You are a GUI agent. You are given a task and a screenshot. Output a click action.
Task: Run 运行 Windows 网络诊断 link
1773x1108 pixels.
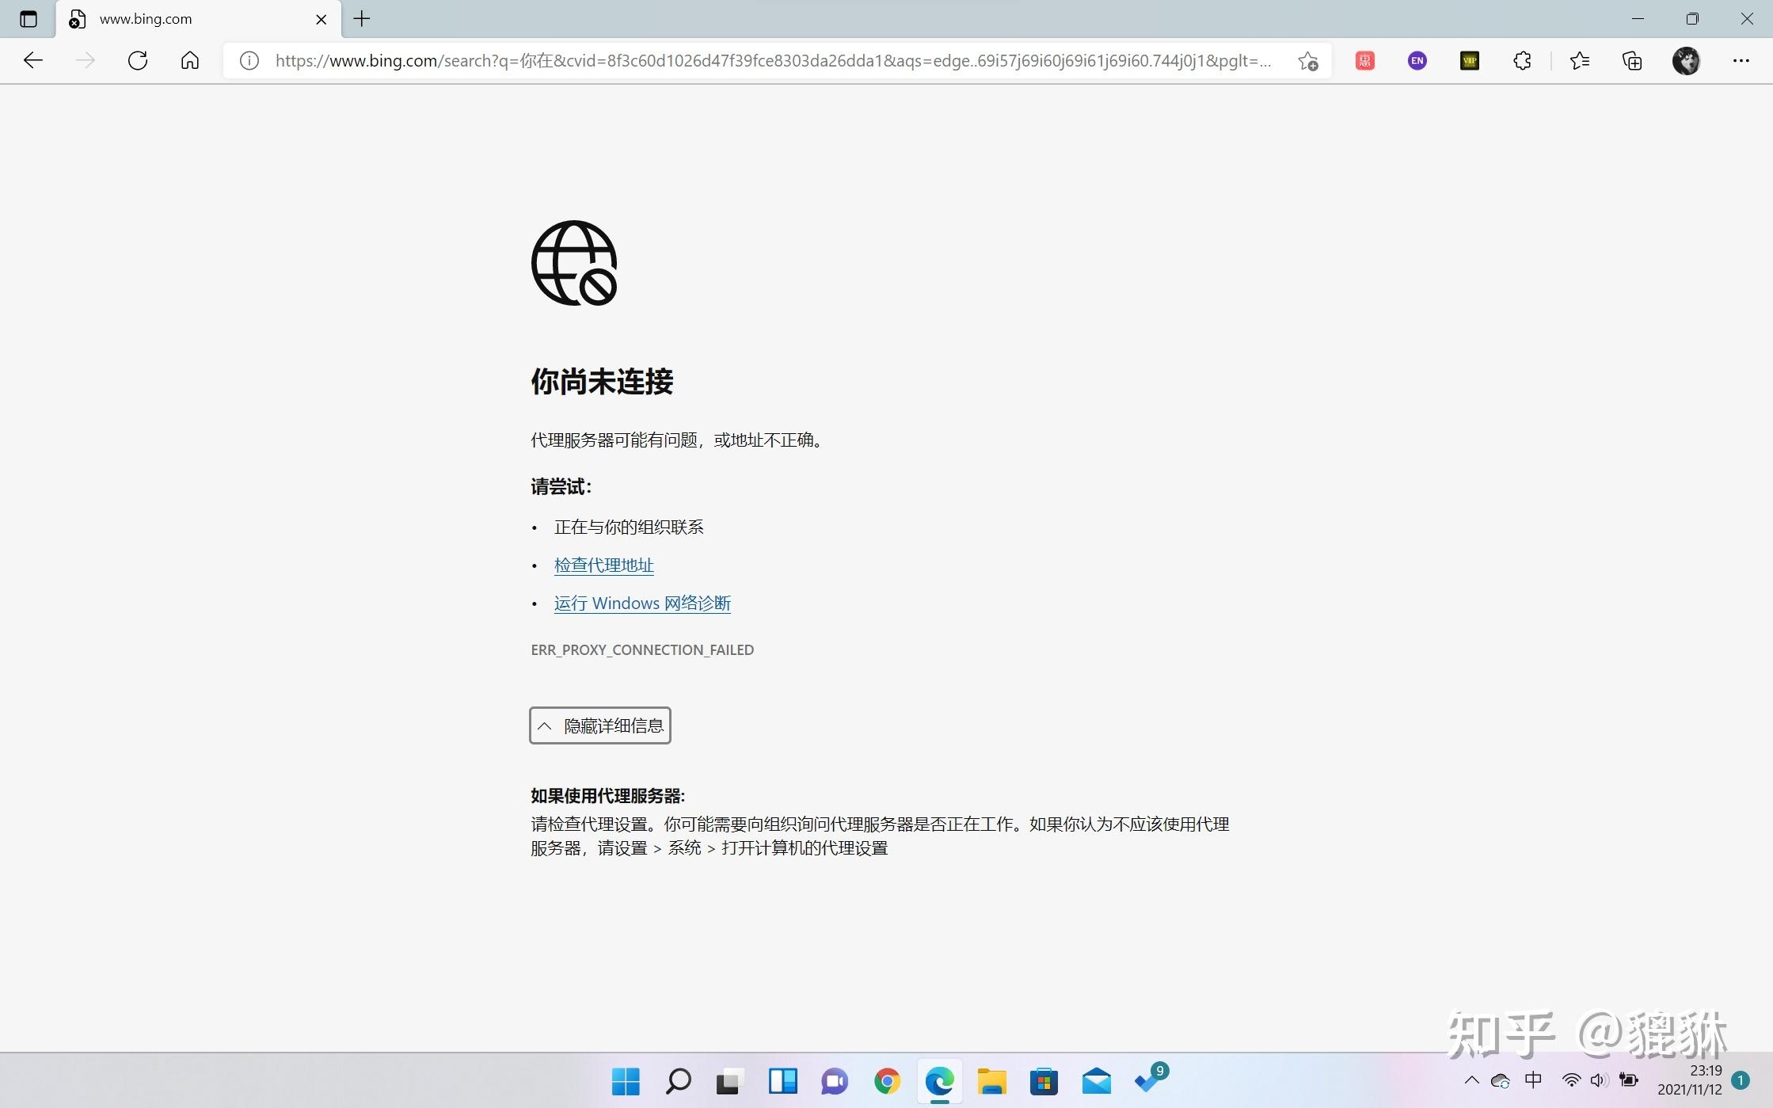(642, 603)
